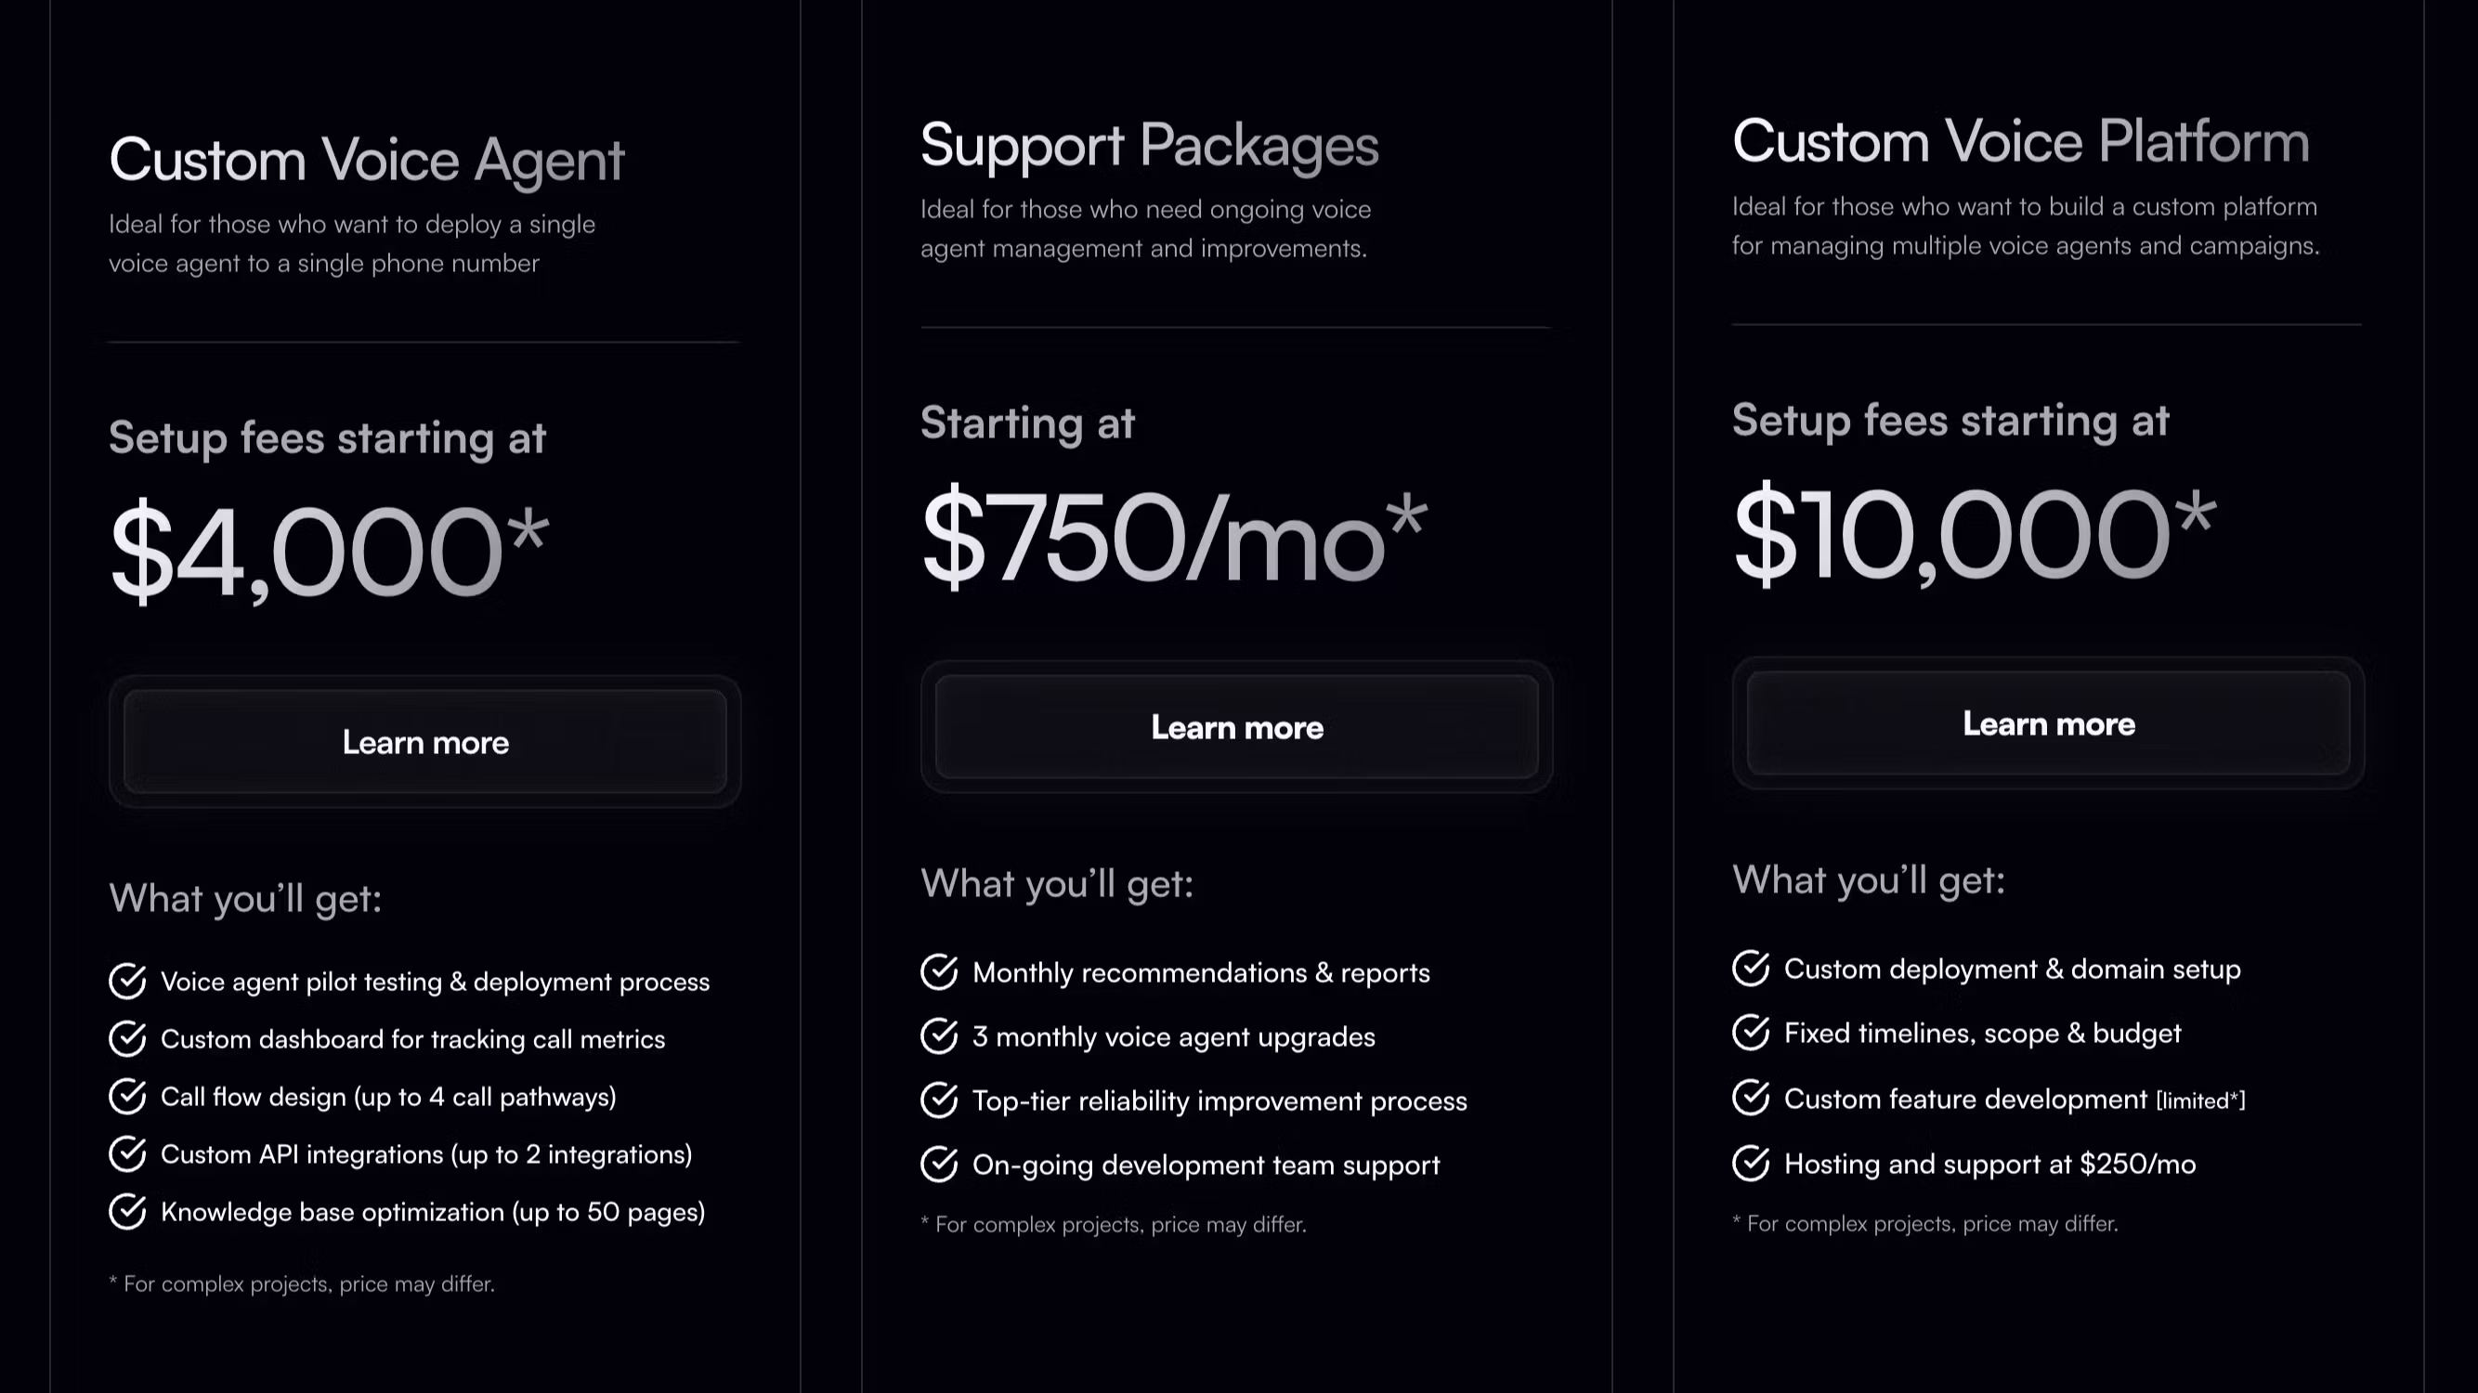
Task: Click the Custom feature development [limited*] note
Action: point(2200,1100)
